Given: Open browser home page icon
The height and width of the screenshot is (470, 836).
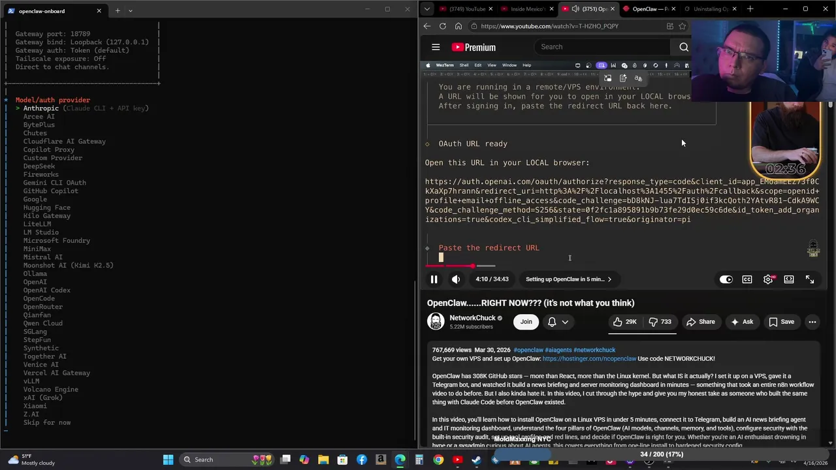Looking at the screenshot, I should click(x=458, y=26).
